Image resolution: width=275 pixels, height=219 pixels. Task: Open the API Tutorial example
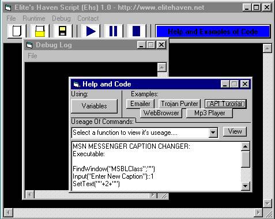pyautogui.click(x=225, y=104)
